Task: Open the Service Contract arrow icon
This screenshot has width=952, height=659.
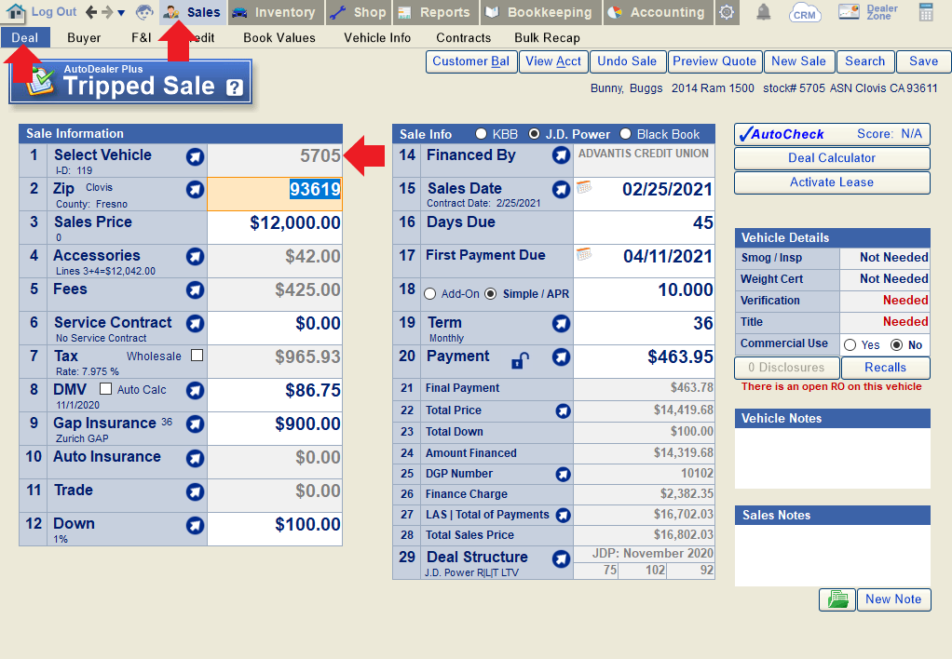Action: (x=195, y=323)
